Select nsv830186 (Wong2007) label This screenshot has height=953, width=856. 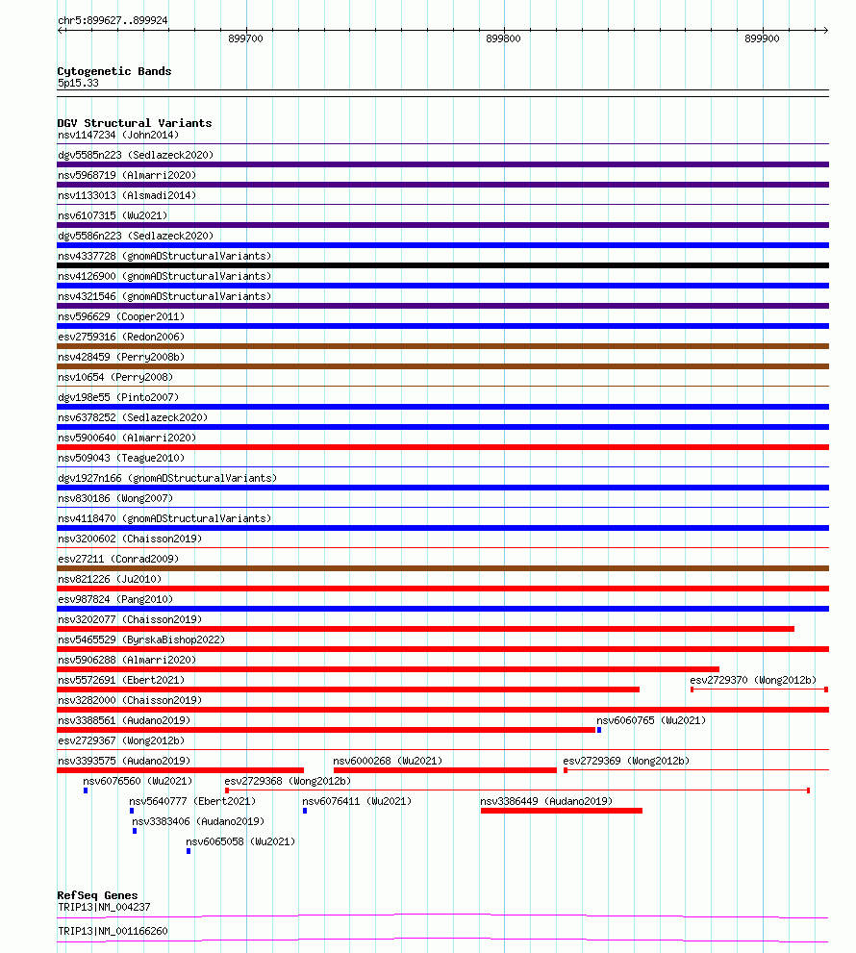115,498
